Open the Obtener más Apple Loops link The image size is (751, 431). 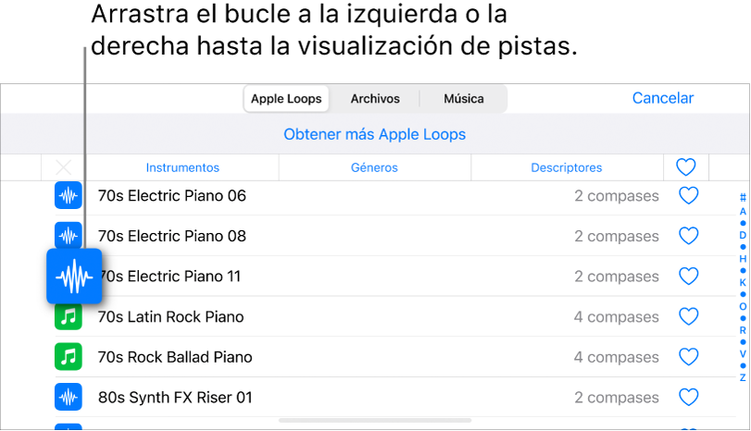click(374, 134)
